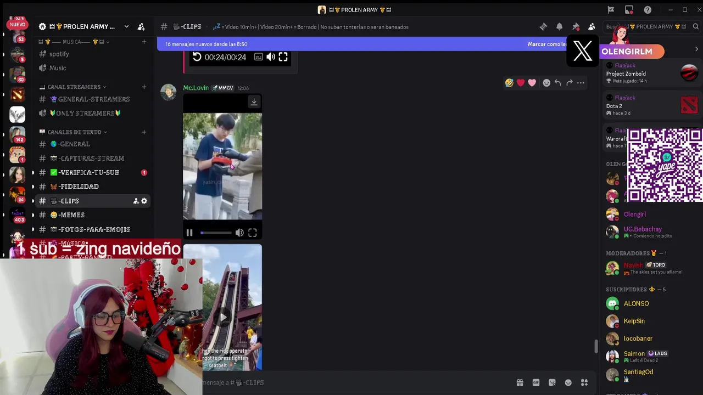Open the GIF picker

click(536, 382)
